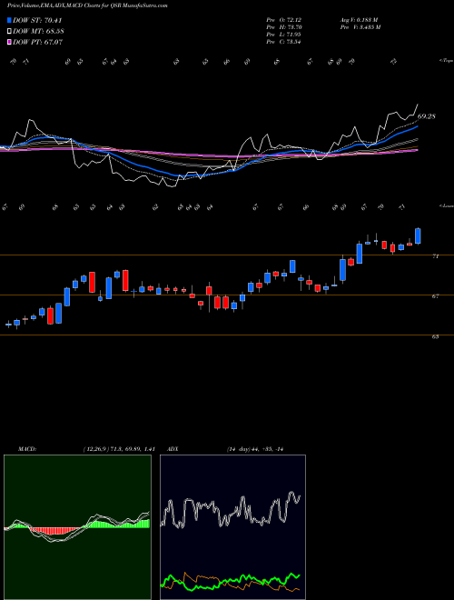Image resolution: width=454 pixels, height=600 pixels.
Task: Click the MACD histogram chart thumbnail
Action: pos(77,527)
